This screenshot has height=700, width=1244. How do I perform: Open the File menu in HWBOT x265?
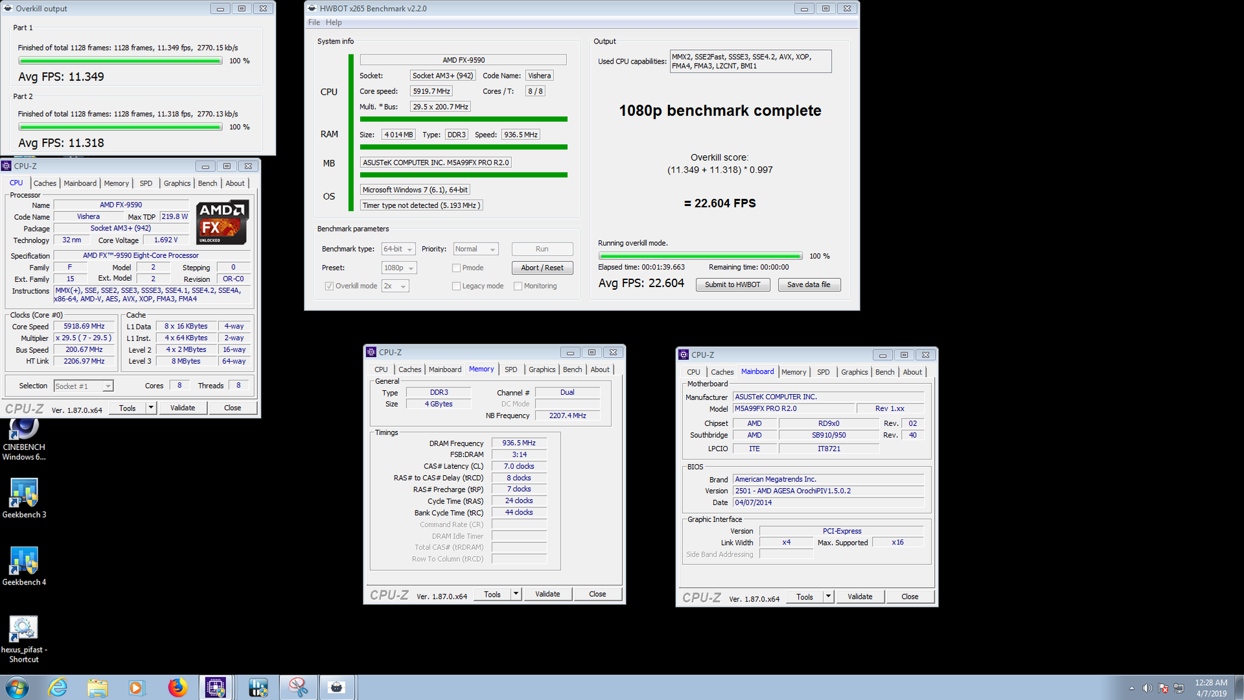[x=314, y=22]
